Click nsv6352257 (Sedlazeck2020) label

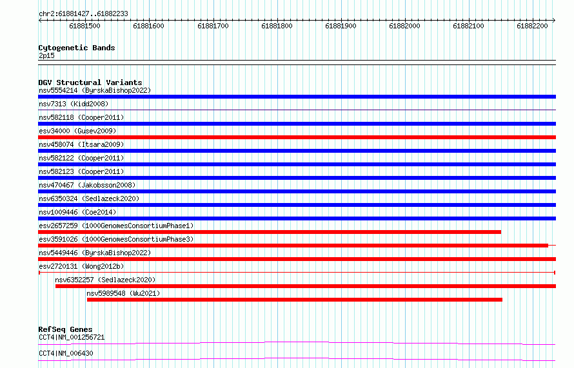(105, 280)
